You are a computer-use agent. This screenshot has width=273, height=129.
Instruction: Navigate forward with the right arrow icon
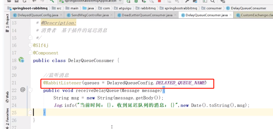[x=42, y=1]
